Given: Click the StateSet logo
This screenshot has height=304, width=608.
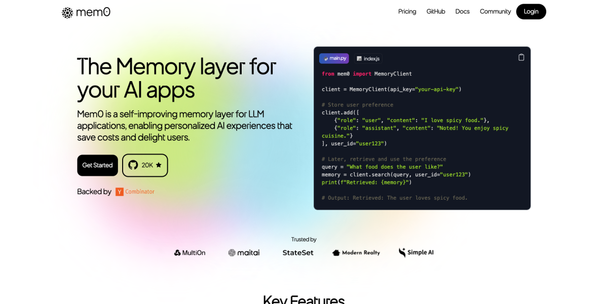Looking at the screenshot, I should pos(298,252).
